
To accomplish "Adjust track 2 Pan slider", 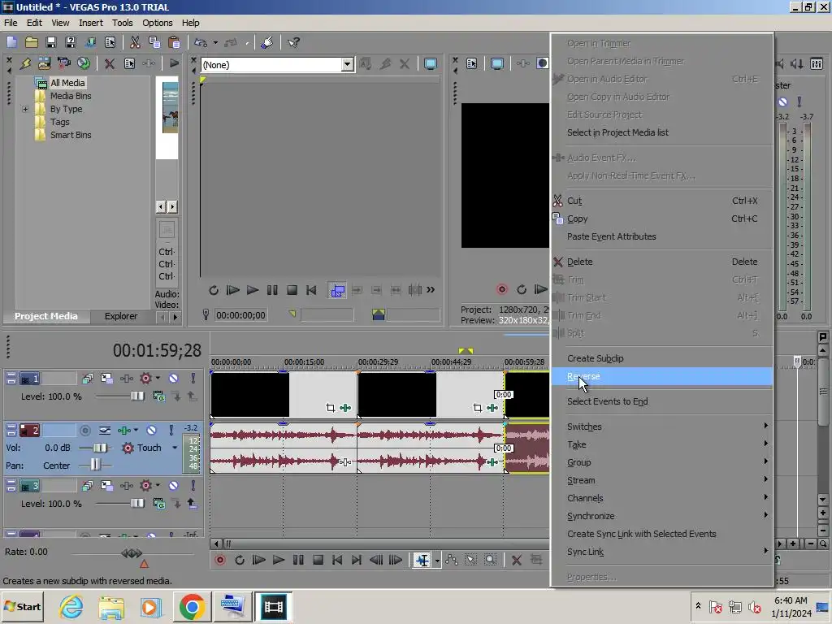I will [94, 466].
